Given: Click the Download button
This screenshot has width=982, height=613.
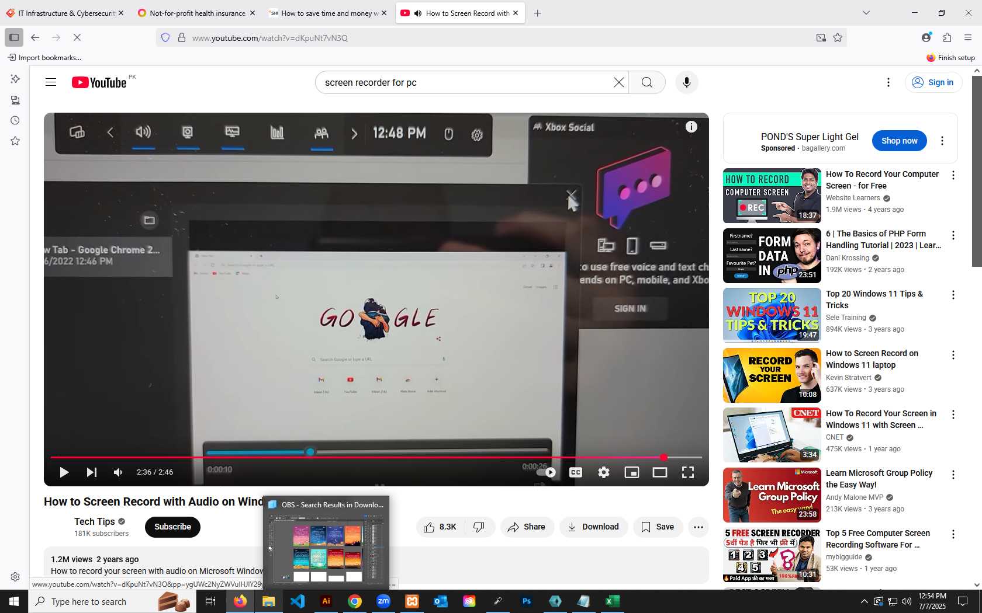Looking at the screenshot, I should [594, 527].
